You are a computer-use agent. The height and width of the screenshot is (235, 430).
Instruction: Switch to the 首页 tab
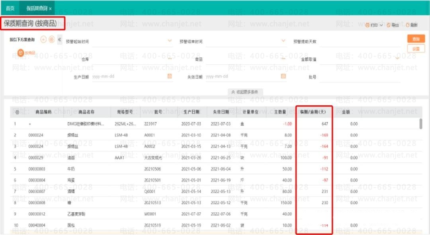(10, 8)
